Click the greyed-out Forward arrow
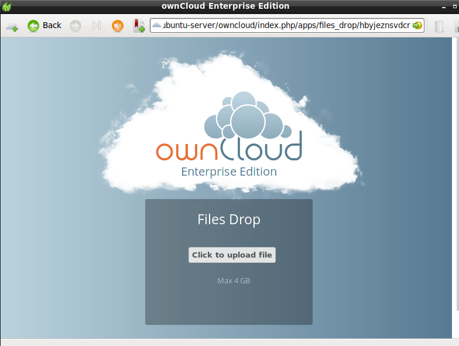This screenshot has height=346, width=459. [76, 26]
